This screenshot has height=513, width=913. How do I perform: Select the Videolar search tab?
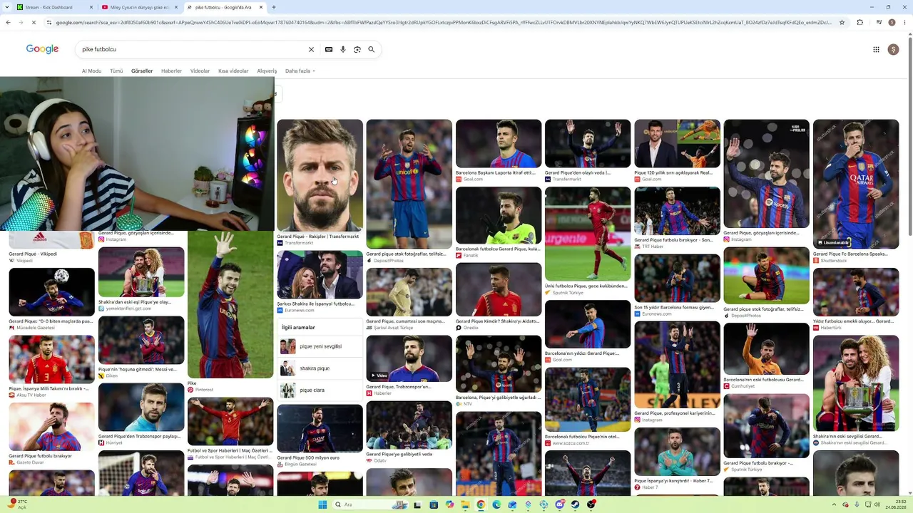200,71
